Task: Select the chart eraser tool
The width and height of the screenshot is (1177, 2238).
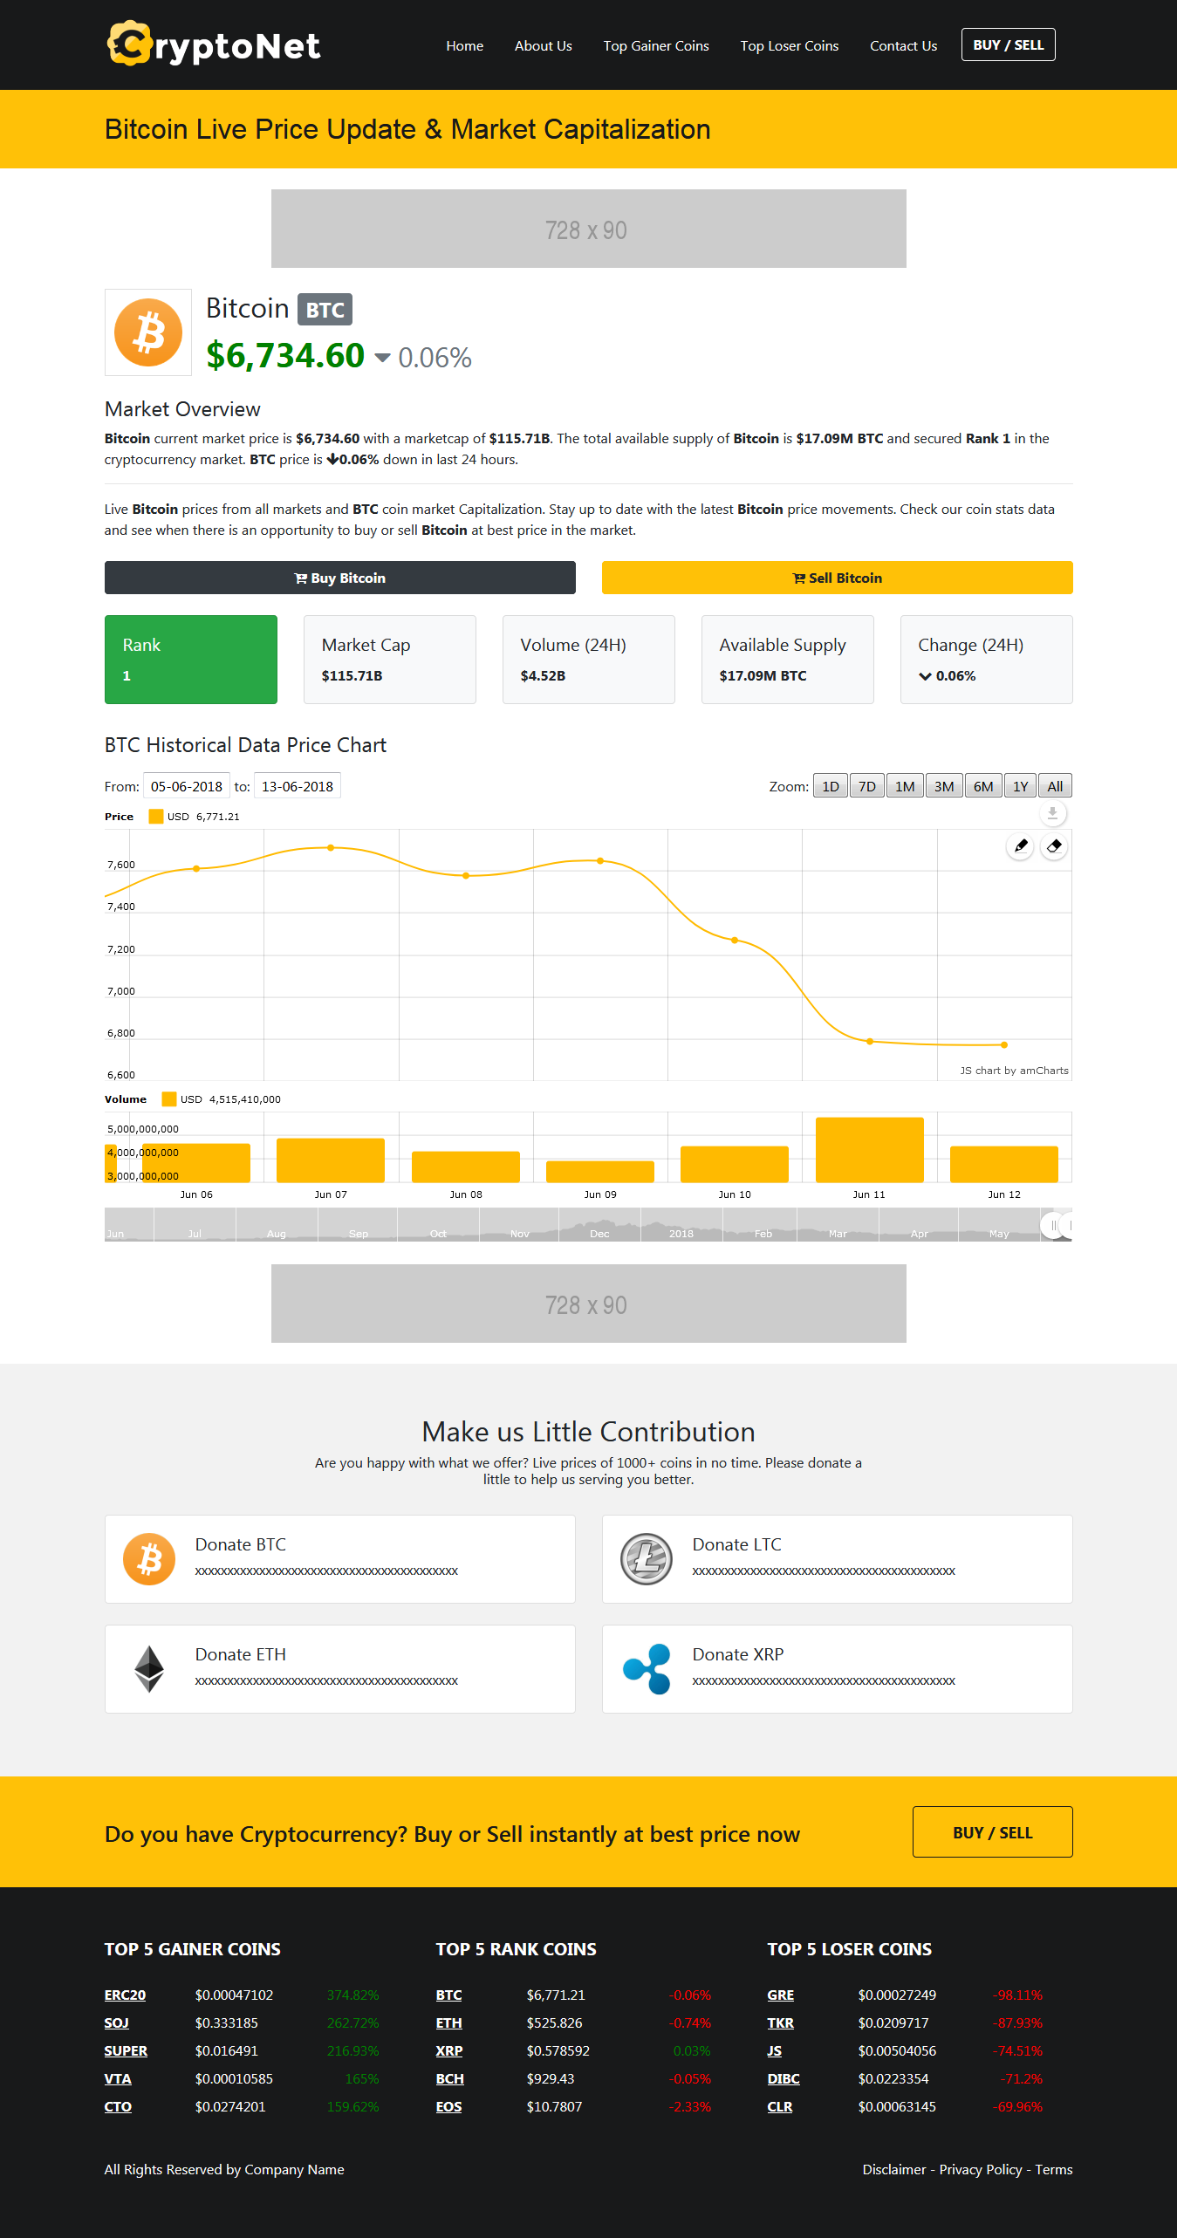Action: click(1054, 846)
